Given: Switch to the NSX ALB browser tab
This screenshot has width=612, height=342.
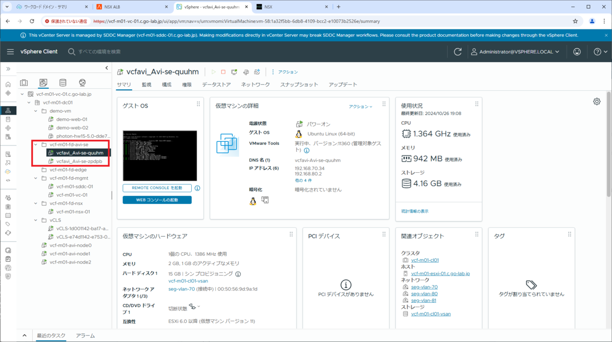Looking at the screenshot, I should [133, 7].
